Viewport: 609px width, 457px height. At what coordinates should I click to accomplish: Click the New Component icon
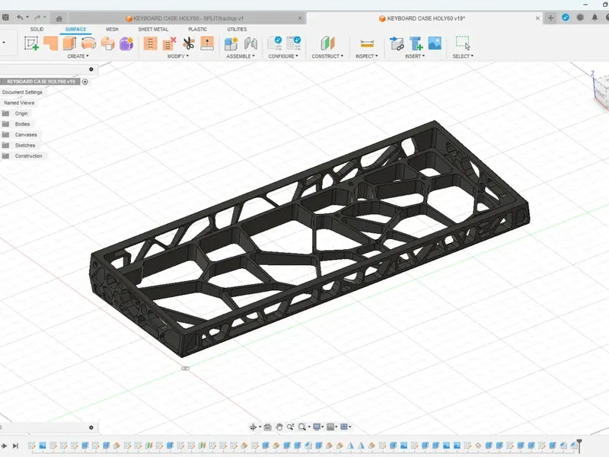pyautogui.click(x=231, y=43)
